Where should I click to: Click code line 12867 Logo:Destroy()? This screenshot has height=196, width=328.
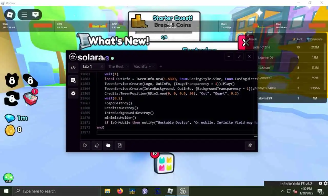(x=118, y=103)
